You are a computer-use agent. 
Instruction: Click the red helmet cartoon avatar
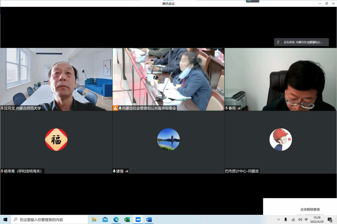(280, 140)
